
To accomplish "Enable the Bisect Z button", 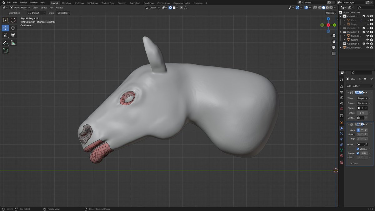I will [366, 134].
